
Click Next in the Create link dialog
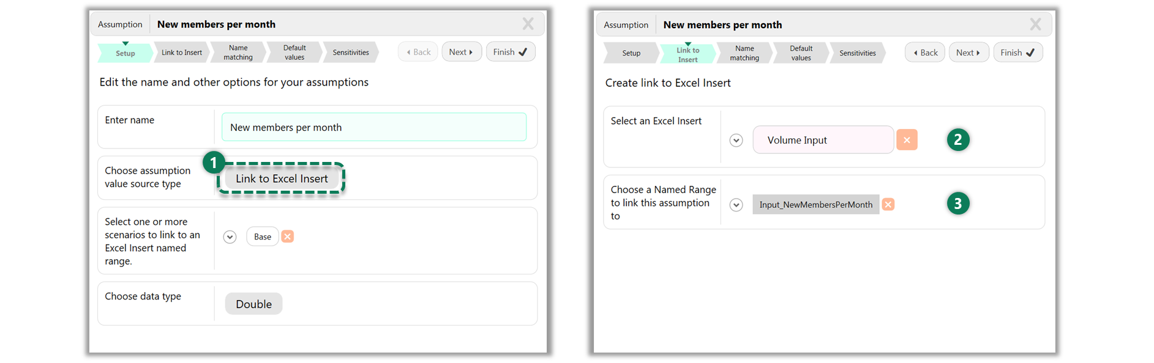pyautogui.click(x=969, y=53)
